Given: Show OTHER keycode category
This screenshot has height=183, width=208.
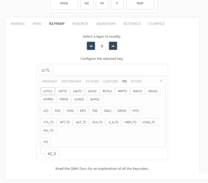Looking at the screenshot, I should point(136,81).
